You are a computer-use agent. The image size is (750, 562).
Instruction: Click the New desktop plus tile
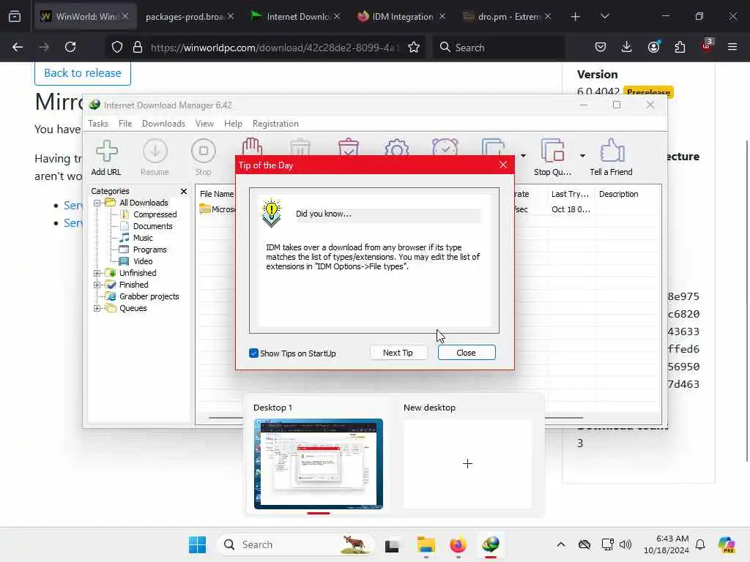[x=468, y=463]
